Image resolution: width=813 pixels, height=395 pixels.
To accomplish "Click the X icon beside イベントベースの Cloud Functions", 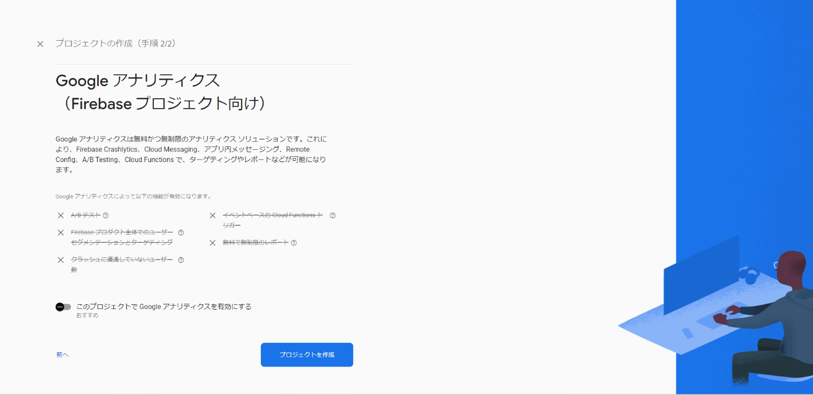I will tap(213, 216).
